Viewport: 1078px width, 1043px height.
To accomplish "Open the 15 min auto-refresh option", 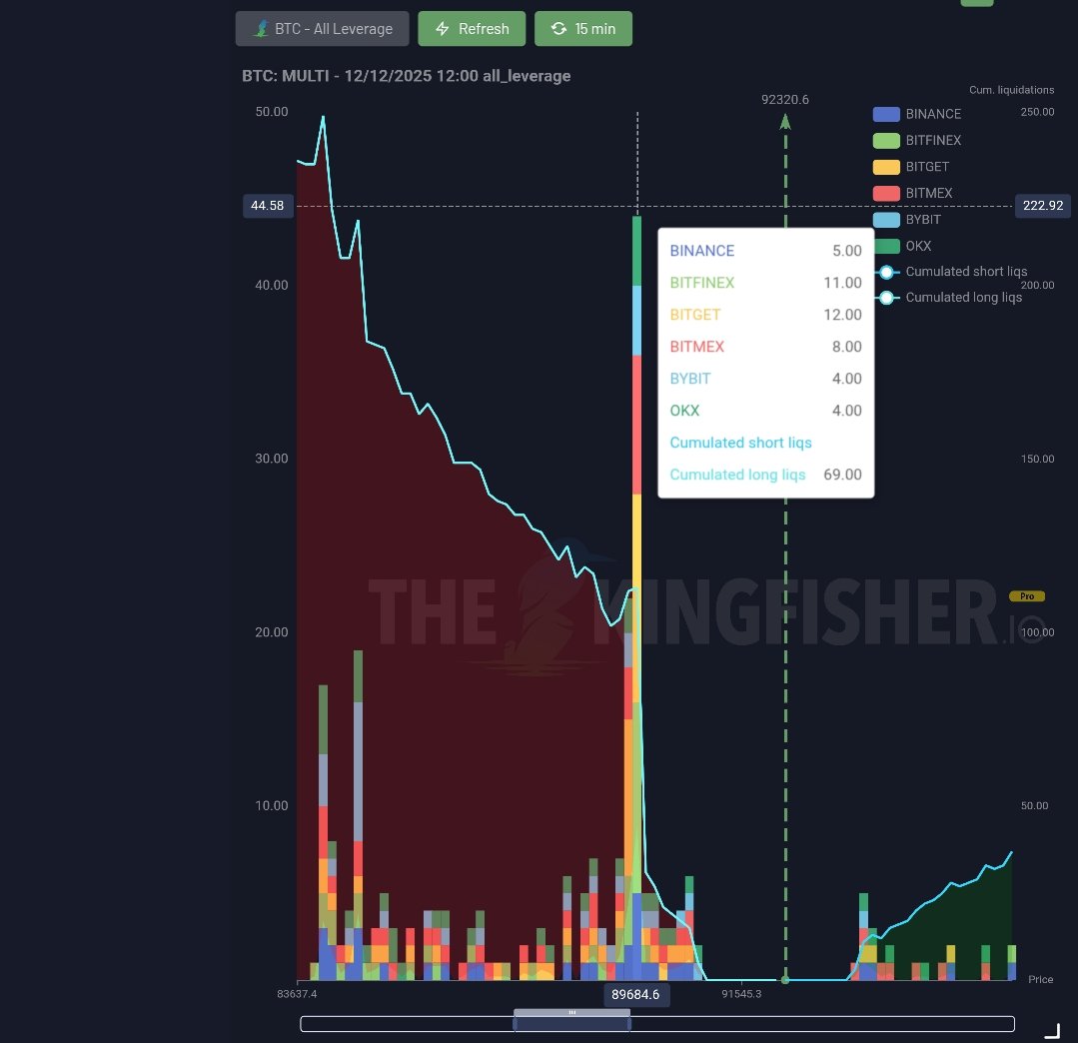I will pos(583,29).
